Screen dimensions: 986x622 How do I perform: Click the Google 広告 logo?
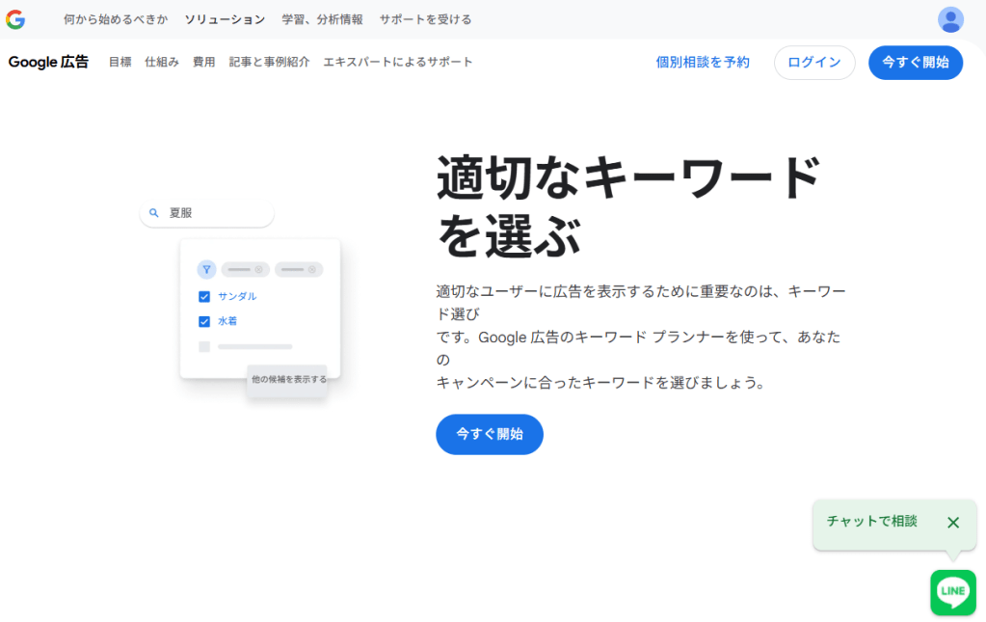[x=47, y=62]
